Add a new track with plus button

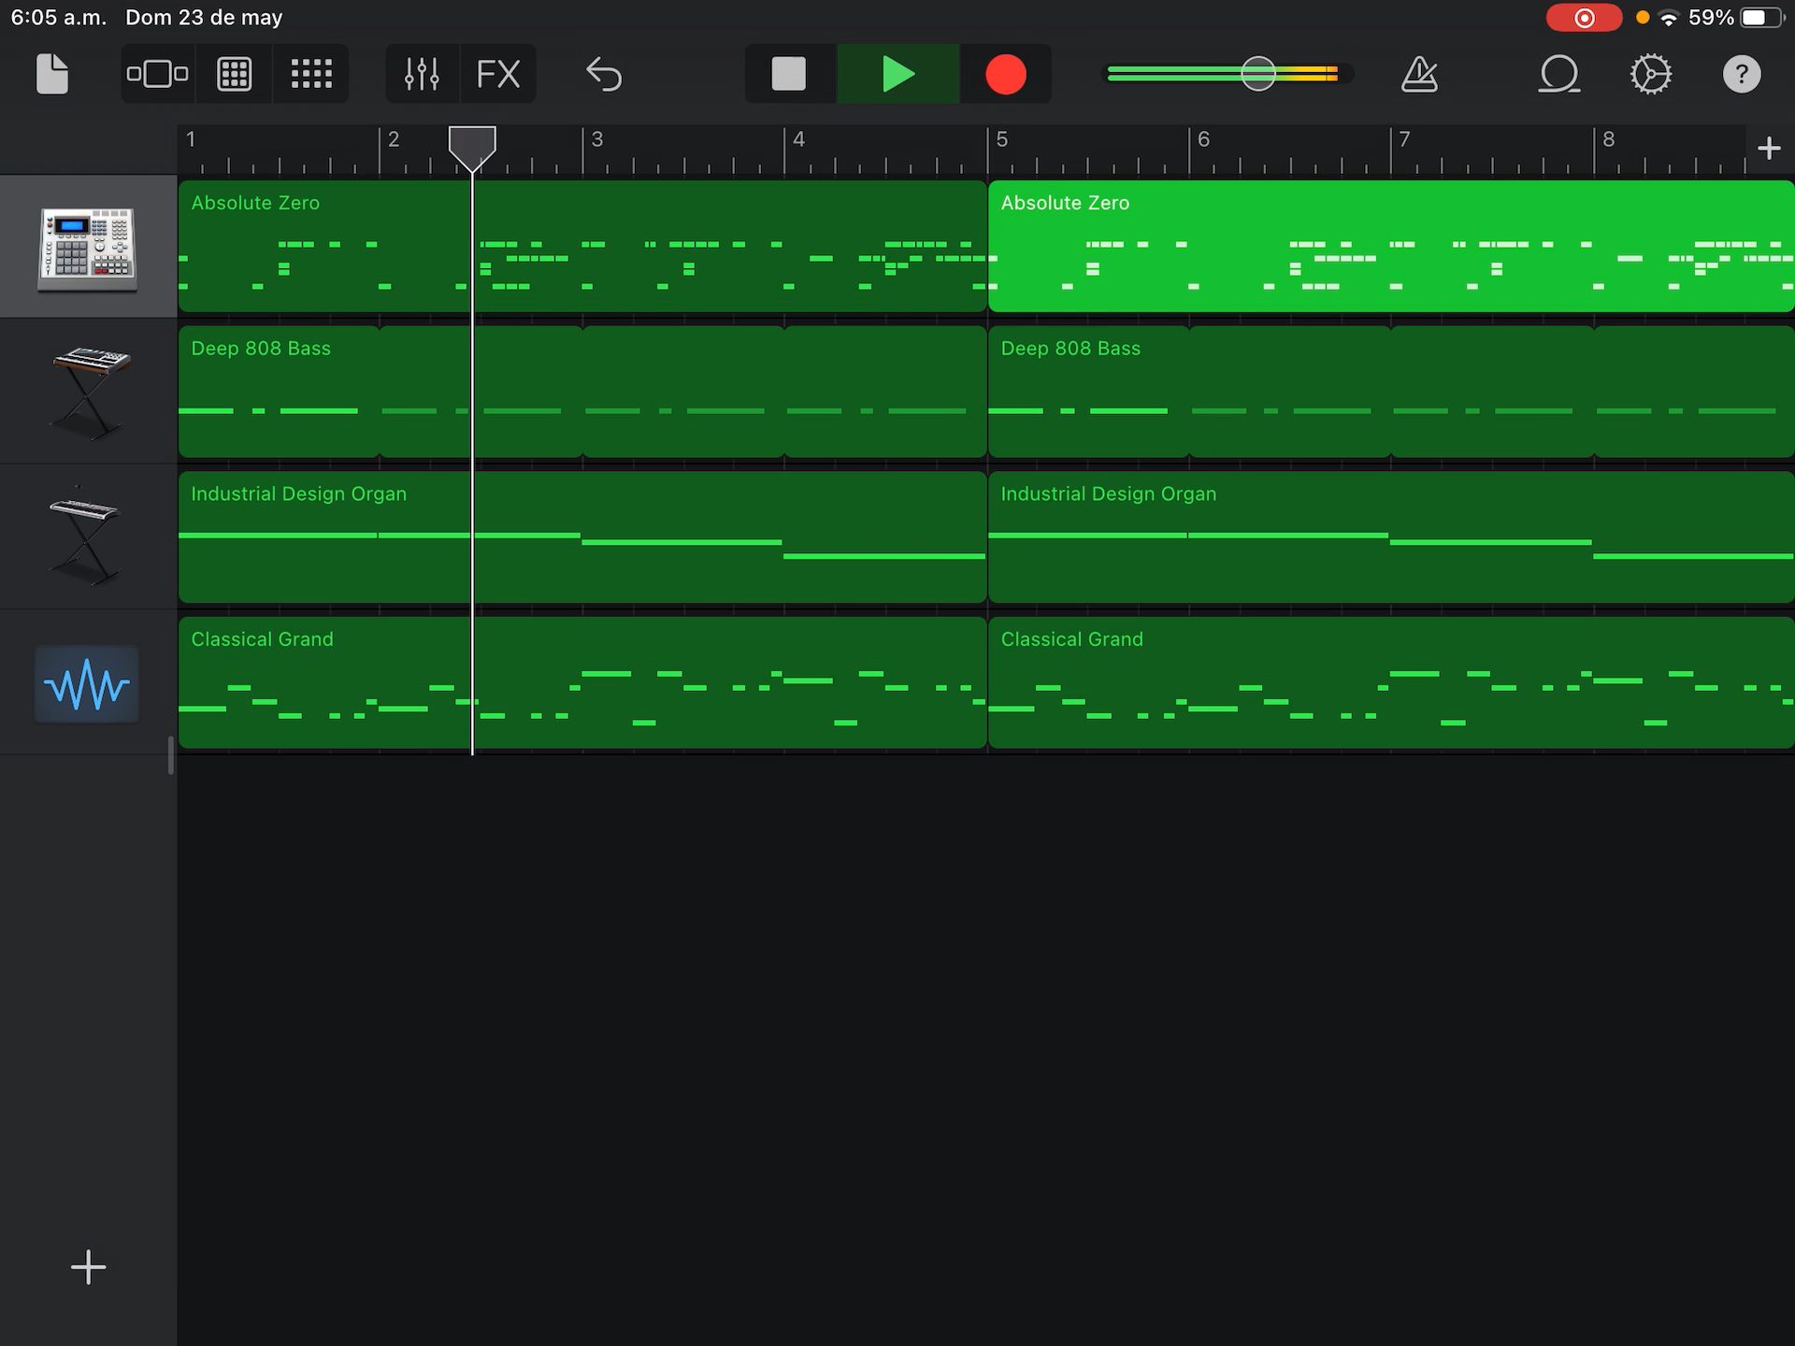tap(88, 1267)
